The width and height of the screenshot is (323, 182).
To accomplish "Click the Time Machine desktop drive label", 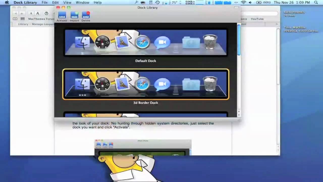I will click(295, 27).
